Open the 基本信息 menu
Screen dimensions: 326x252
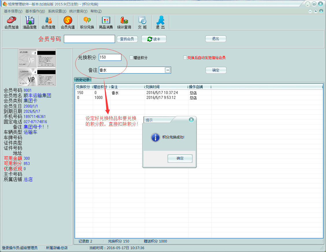[13, 11]
